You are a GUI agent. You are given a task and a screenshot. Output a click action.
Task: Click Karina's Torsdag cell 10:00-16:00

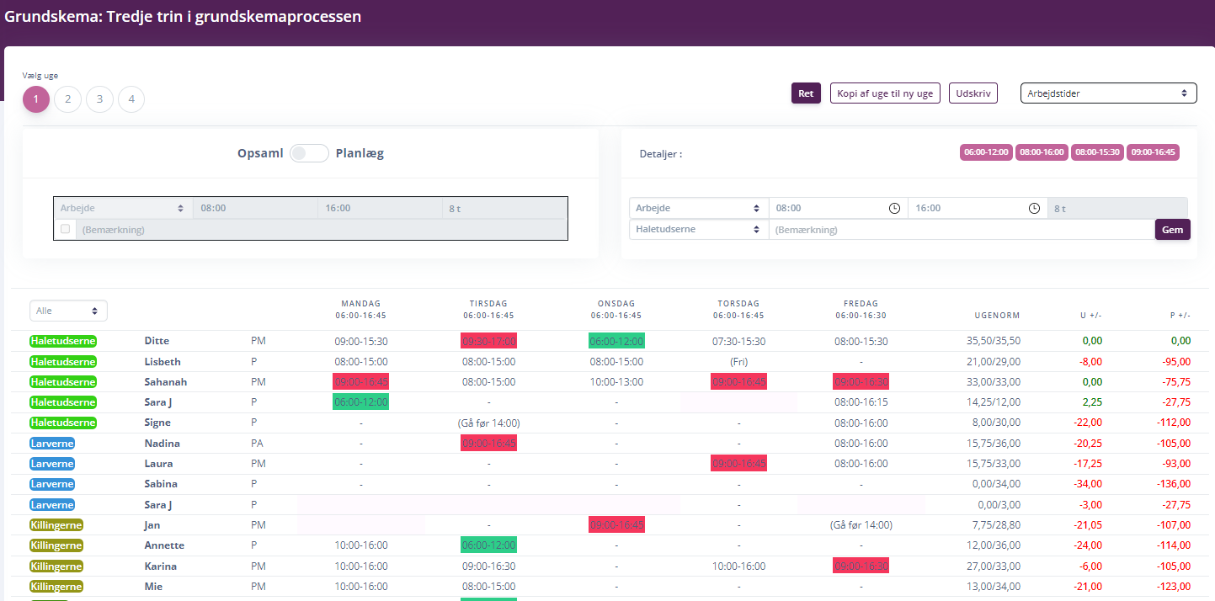coord(738,566)
